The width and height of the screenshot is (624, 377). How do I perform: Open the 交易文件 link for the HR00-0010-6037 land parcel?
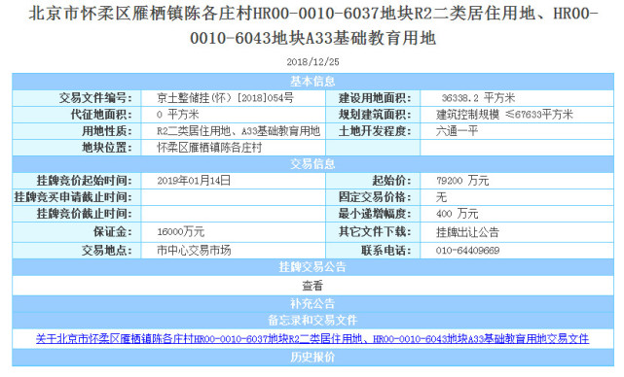point(312,338)
